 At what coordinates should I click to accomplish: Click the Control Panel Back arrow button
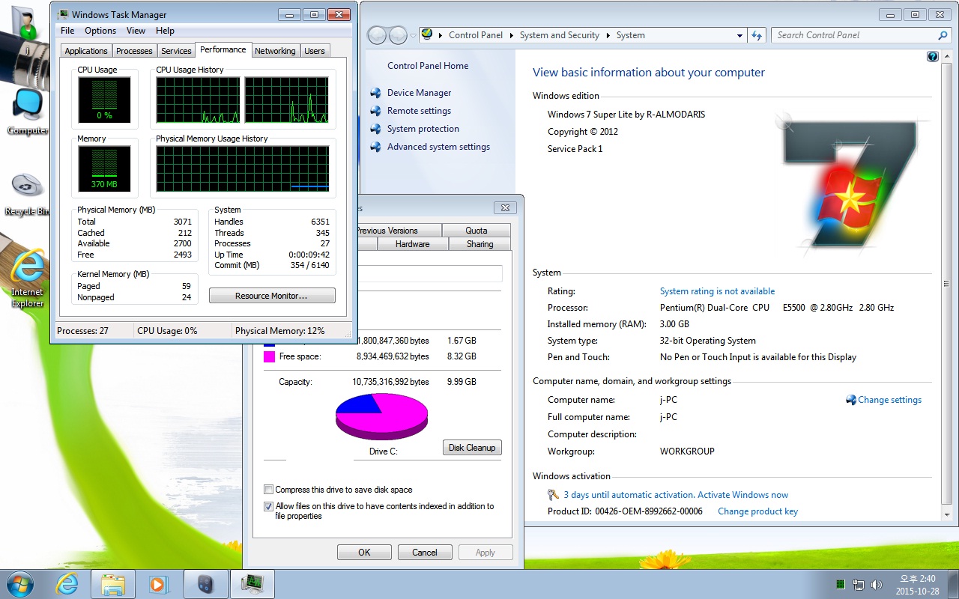(x=377, y=34)
